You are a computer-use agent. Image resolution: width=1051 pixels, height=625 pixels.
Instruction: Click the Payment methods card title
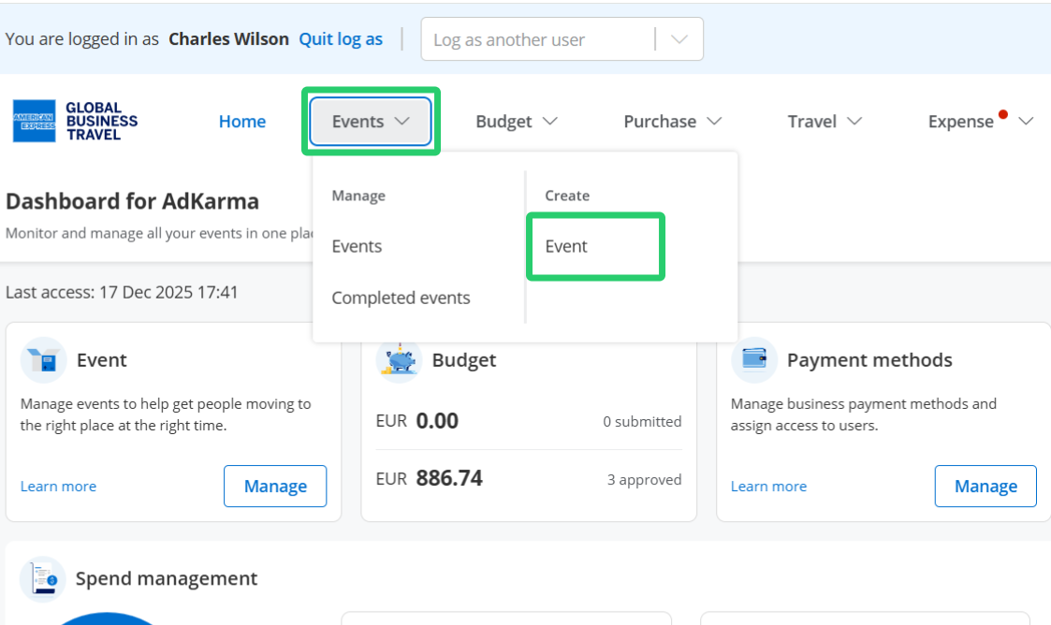coord(869,360)
